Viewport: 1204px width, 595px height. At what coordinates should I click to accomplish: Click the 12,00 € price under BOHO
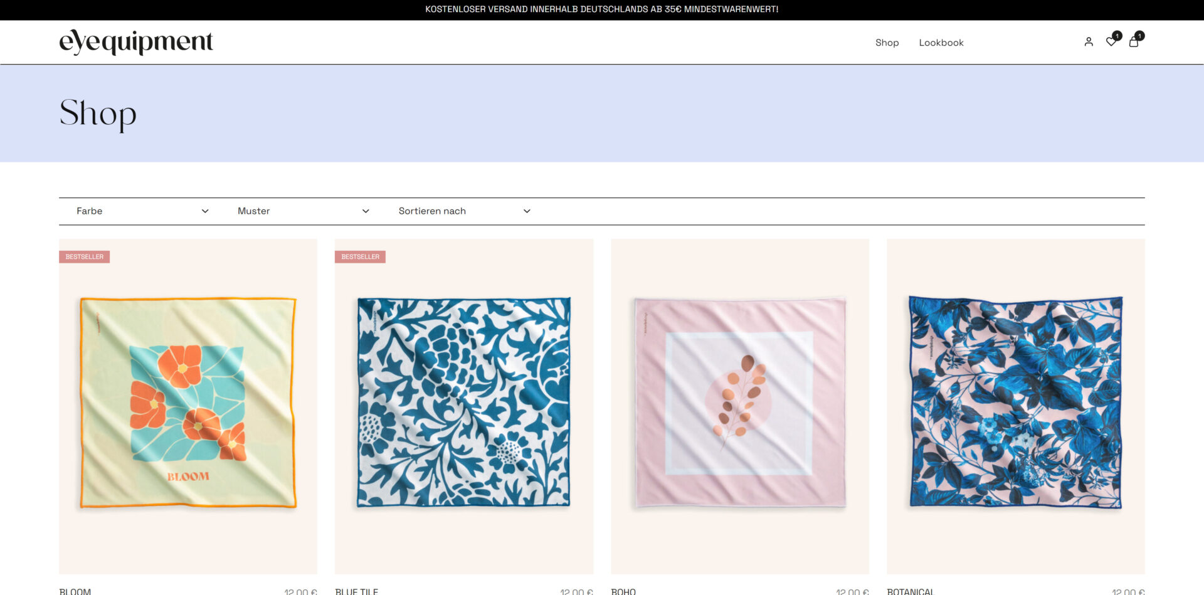pyautogui.click(x=852, y=591)
